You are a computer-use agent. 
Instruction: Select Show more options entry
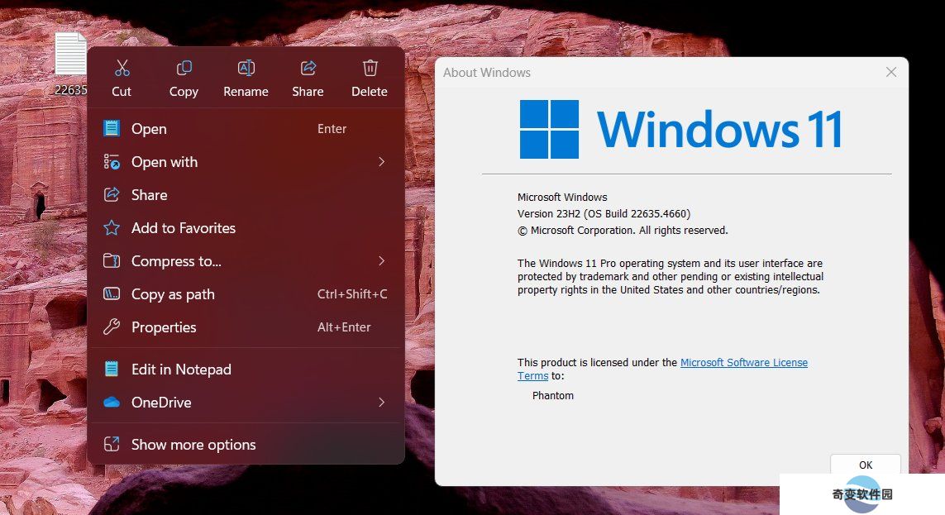[246, 445]
